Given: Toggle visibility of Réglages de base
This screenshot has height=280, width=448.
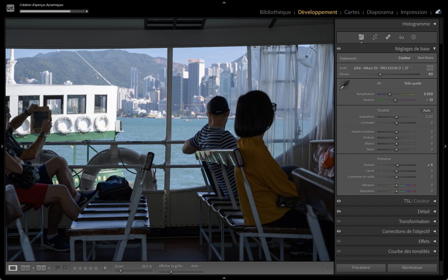Looking at the screenshot, I should coord(339,49).
